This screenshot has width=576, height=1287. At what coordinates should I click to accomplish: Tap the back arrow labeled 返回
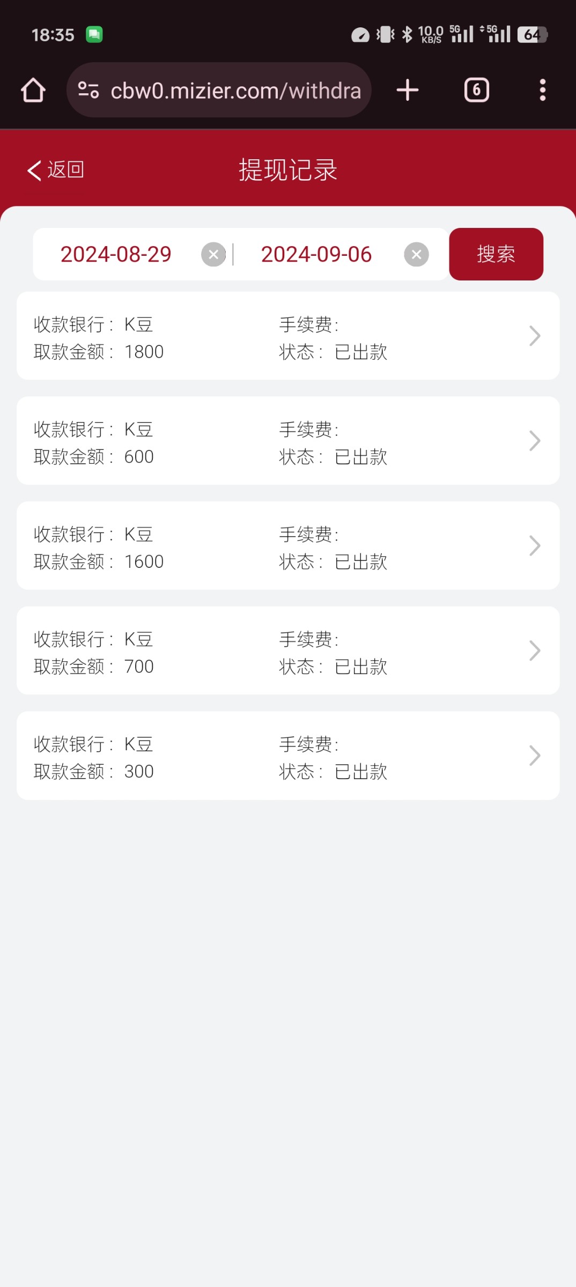pyautogui.click(x=56, y=170)
